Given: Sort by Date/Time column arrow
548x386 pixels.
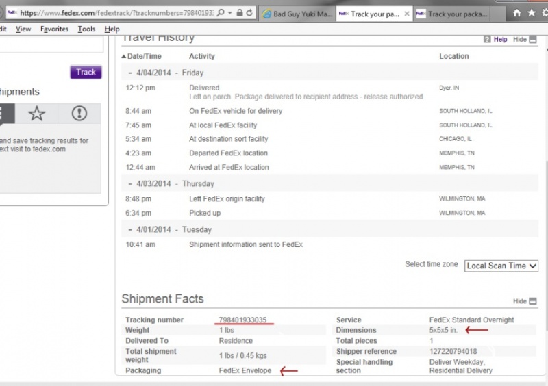Looking at the screenshot, I should [x=124, y=56].
